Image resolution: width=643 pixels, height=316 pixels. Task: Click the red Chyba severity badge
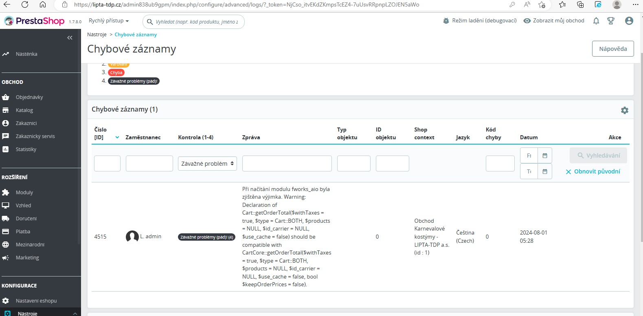pos(116,72)
